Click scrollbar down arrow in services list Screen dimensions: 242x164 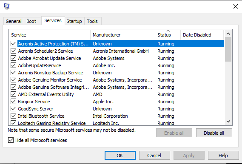pyautogui.click(x=228, y=122)
